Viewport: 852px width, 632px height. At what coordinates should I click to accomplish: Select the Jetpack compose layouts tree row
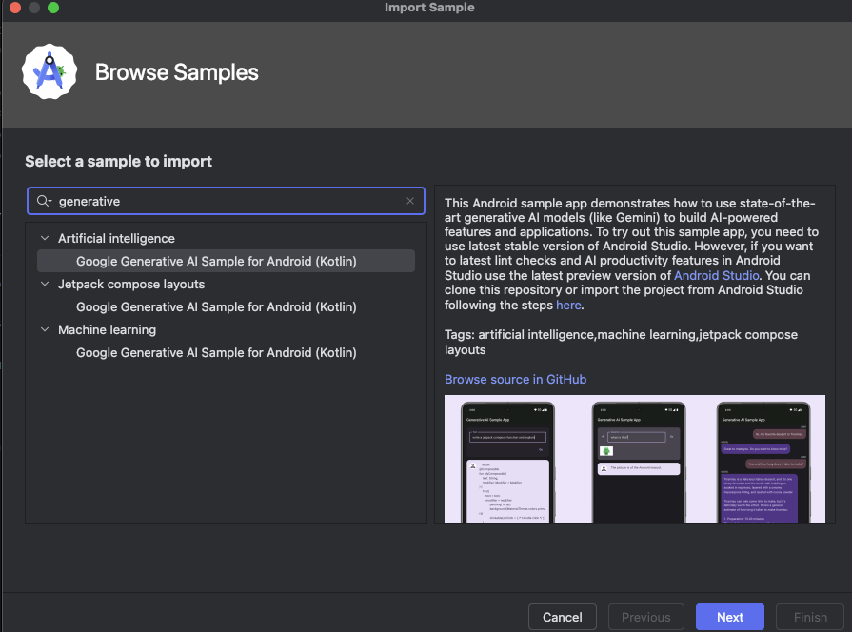226,285
